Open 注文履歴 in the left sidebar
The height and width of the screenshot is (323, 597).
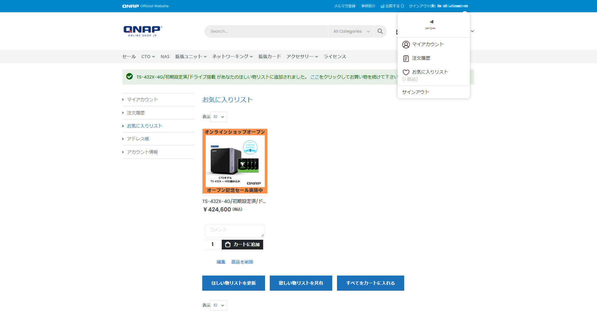pyautogui.click(x=136, y=113)
